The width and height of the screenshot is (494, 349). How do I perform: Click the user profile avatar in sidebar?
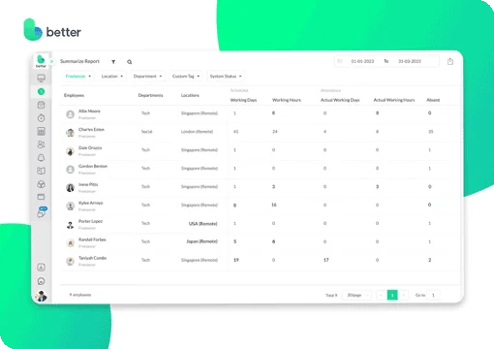(x=41, y=296)
